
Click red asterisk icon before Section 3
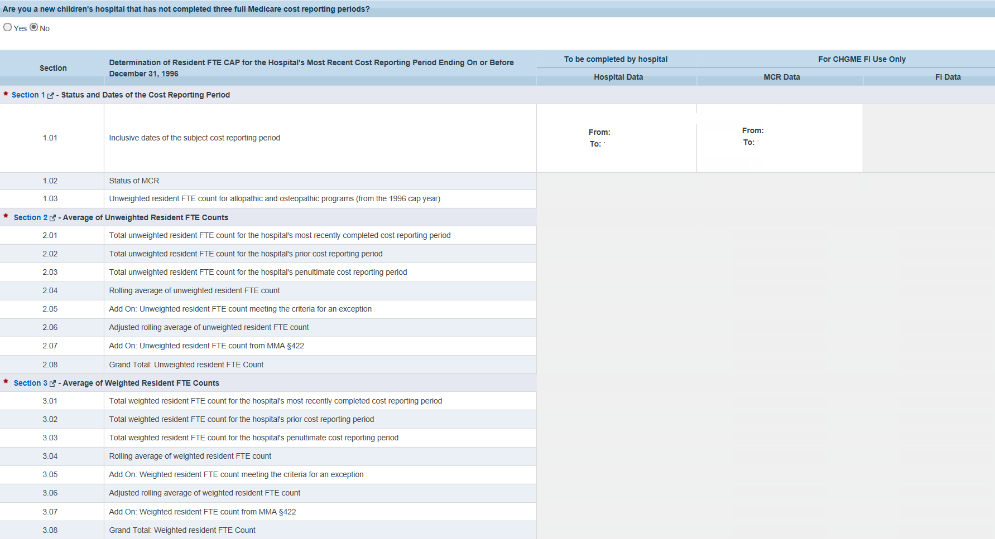pyautogui.click(x=6, y=382)
